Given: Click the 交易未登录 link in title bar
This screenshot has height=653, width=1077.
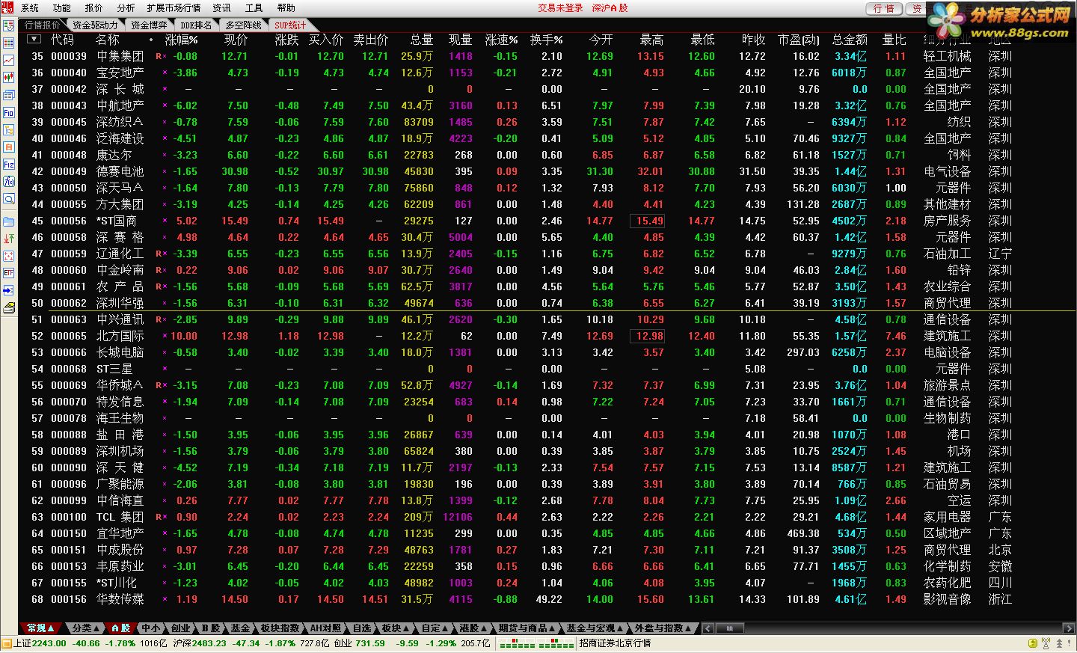Looking at the screenshot, I should (x=560, y=8).
